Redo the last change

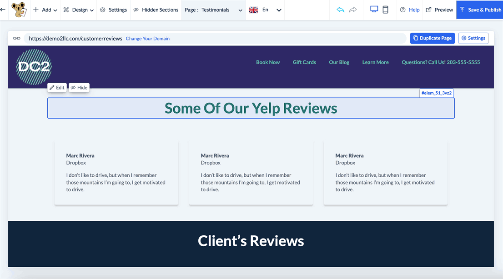[353, 10]
